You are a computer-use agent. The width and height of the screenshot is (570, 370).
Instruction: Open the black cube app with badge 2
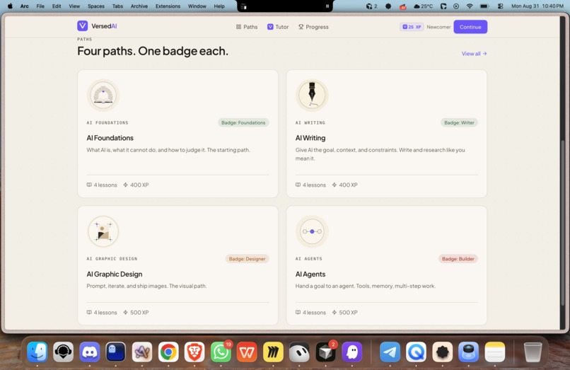[x=326, y=352]
